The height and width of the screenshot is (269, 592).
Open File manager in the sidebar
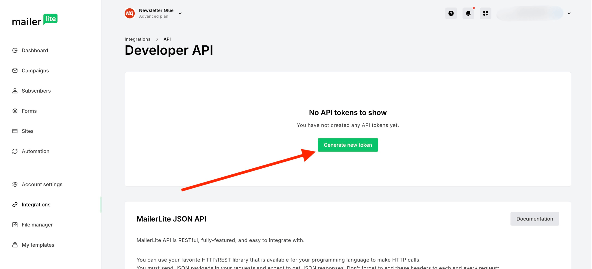(37, 225)
